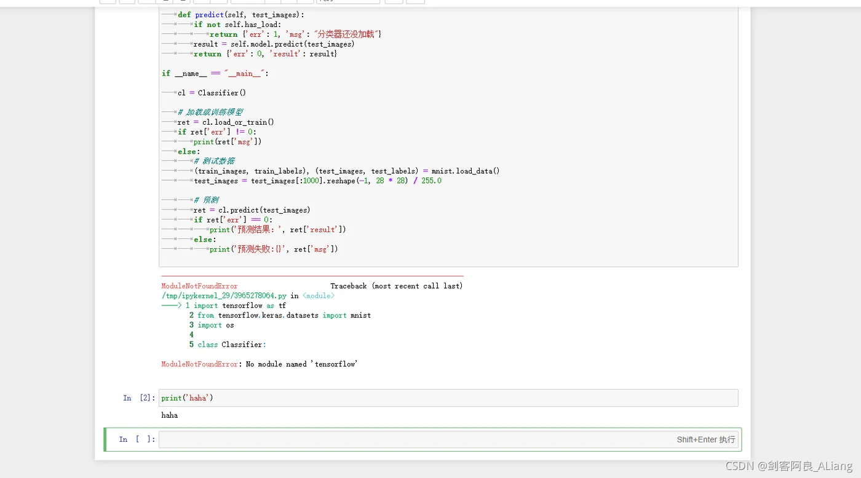This screenshot has width=861, height=478.
Task: Click the return 'err': 0 result line
Action: point(266,54)
